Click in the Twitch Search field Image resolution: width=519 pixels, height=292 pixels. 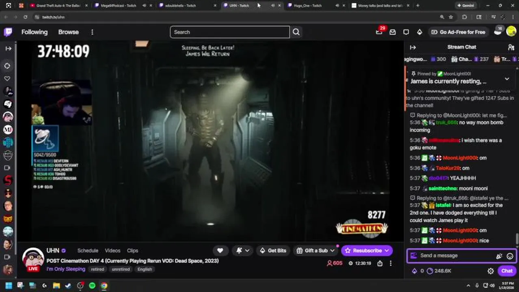[230, 32]
